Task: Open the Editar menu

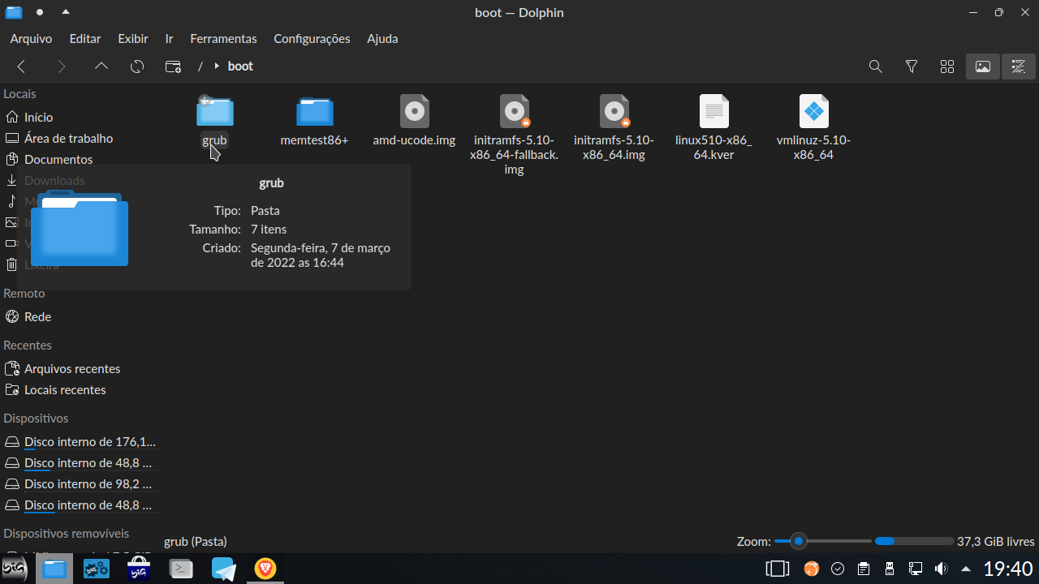Action: tap(85, 38)
